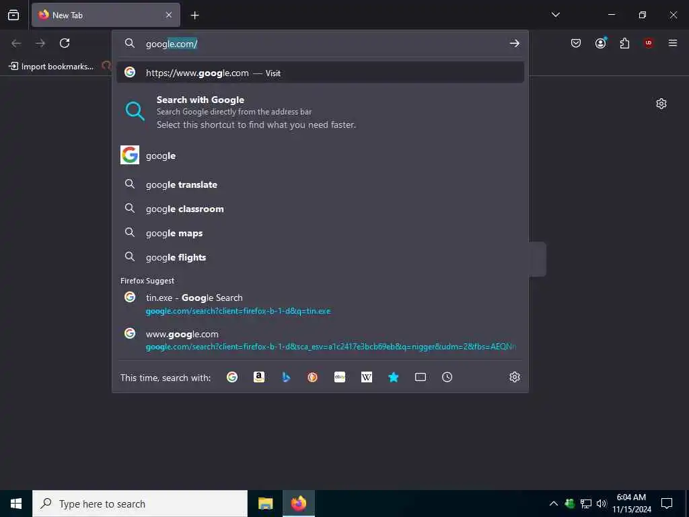Open the clock showing 6:04 AM

(x=631, y=504)
